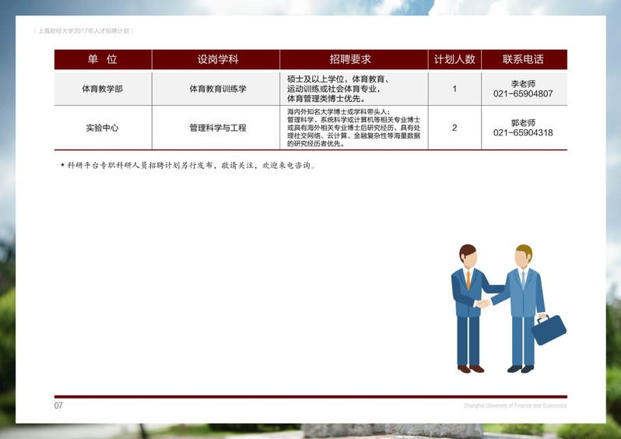Click the 体育教学部 recruitment requirements text

[342, 89]
